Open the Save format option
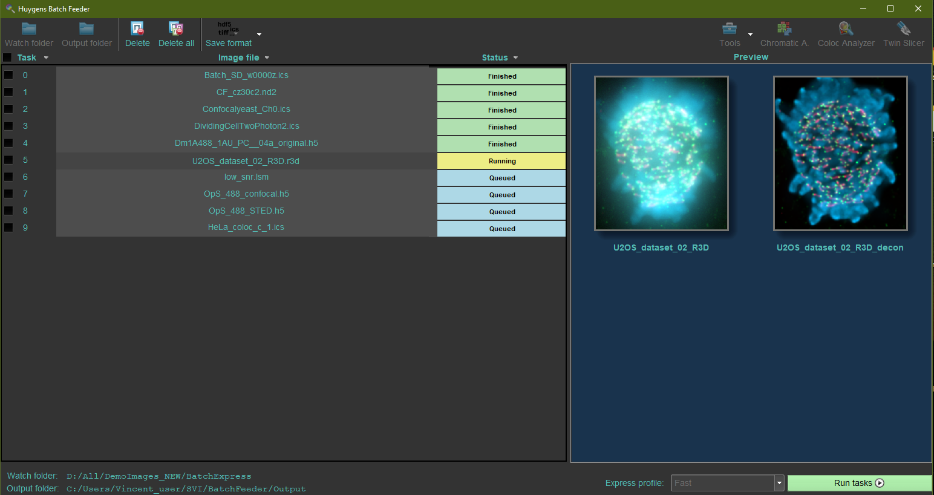Image resolution: width=934 pixels, height=495 pixels. (x=228, y=34)
